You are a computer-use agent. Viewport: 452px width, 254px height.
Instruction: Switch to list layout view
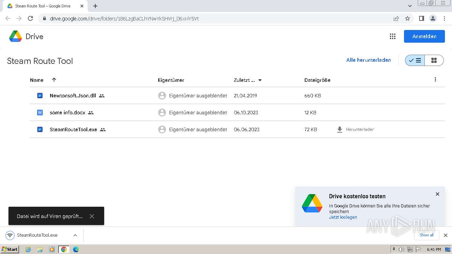[x=415, y=60]
